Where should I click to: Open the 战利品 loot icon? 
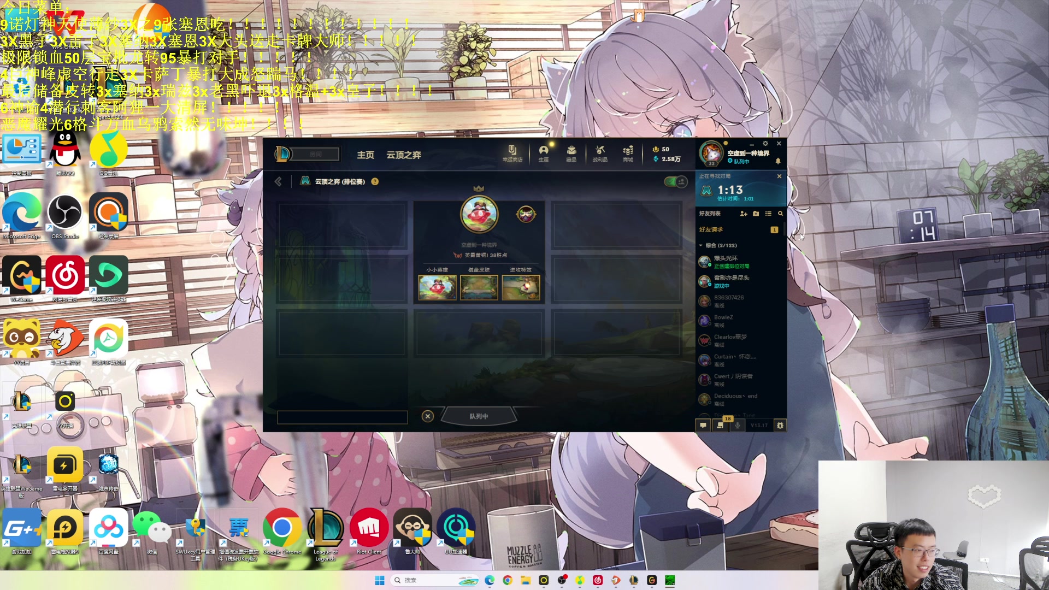[x=600, y=154]
